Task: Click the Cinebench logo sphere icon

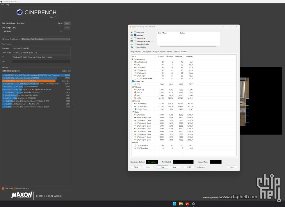Action: (x=20, y=12)
